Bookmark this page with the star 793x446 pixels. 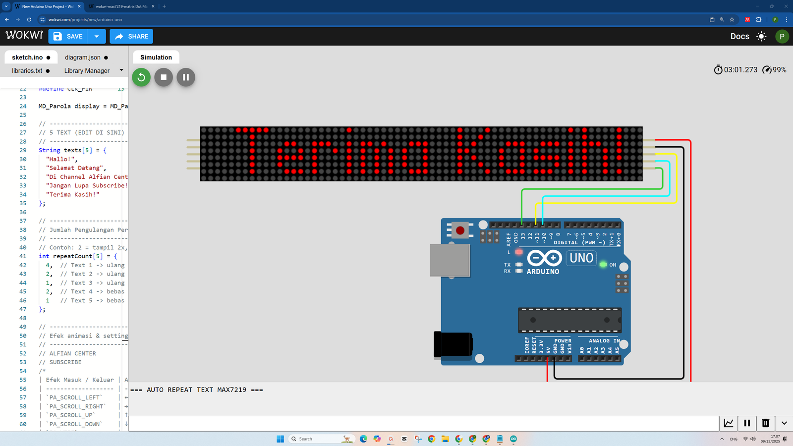[x=732, y=20]
